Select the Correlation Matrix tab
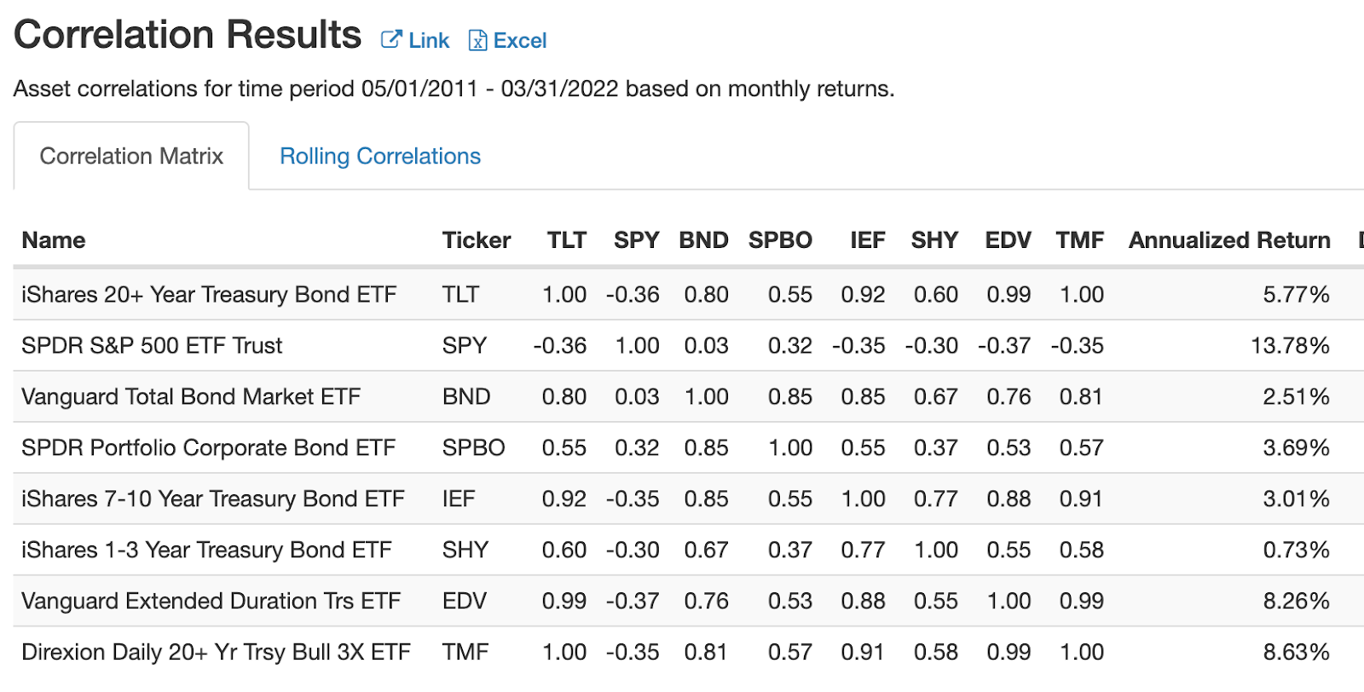 (131, 157)
